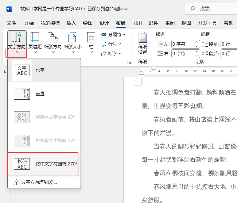The image size is (237, 203).
Task: Click the Text Direction (文字方向) icon
Action: (x=17, y=37)
